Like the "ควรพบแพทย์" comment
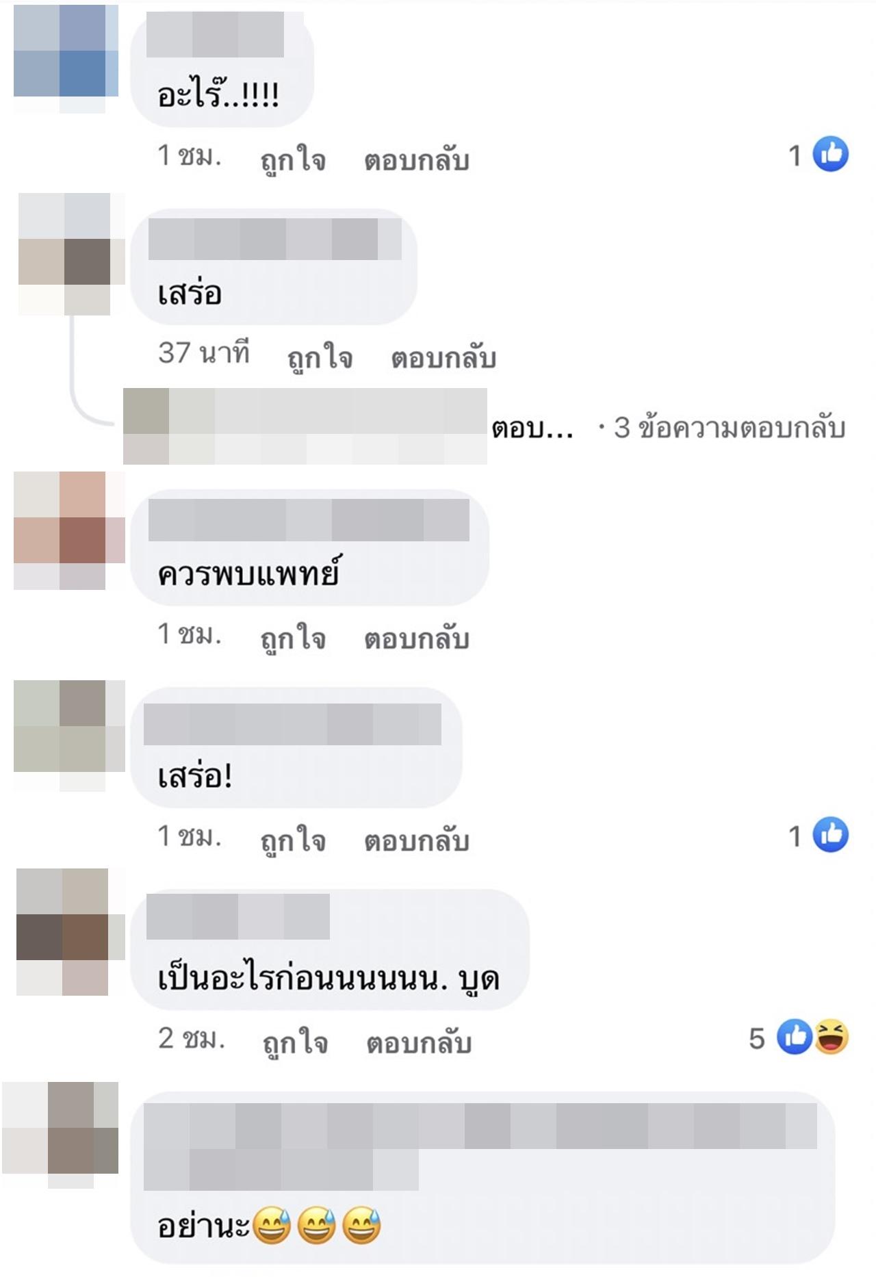Screen dimensions: 876x1277 (x=293, y=639)
